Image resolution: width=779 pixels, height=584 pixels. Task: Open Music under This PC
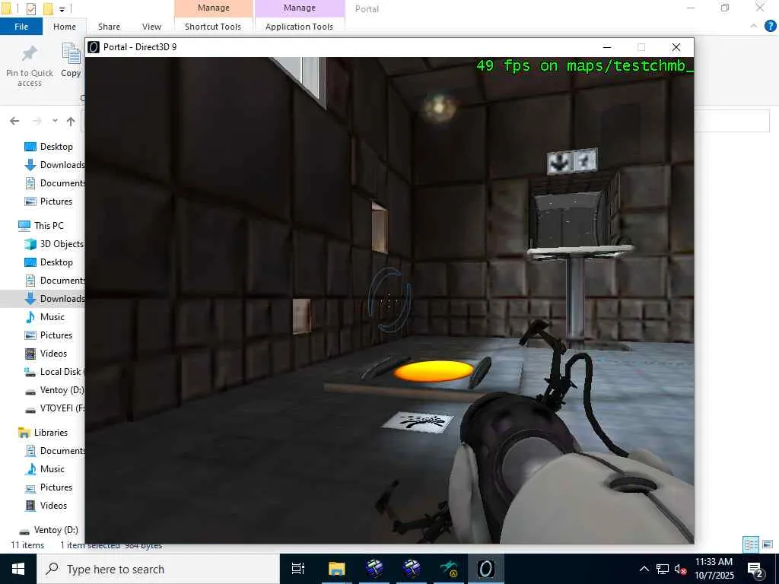pos(54,317)
